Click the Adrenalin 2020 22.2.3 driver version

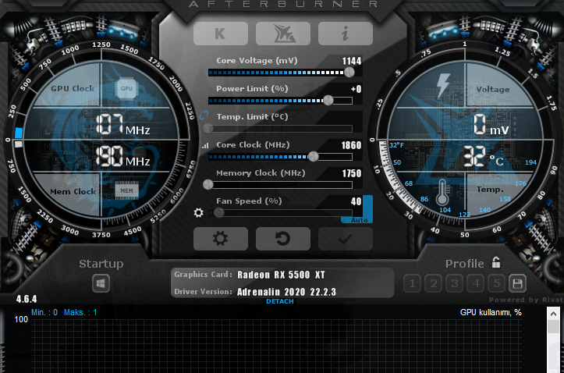pos(286,292)
